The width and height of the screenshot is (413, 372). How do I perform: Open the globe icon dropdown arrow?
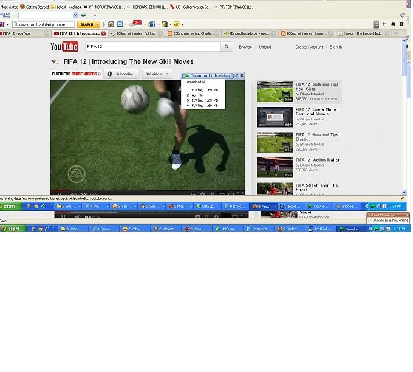point(89,15)
